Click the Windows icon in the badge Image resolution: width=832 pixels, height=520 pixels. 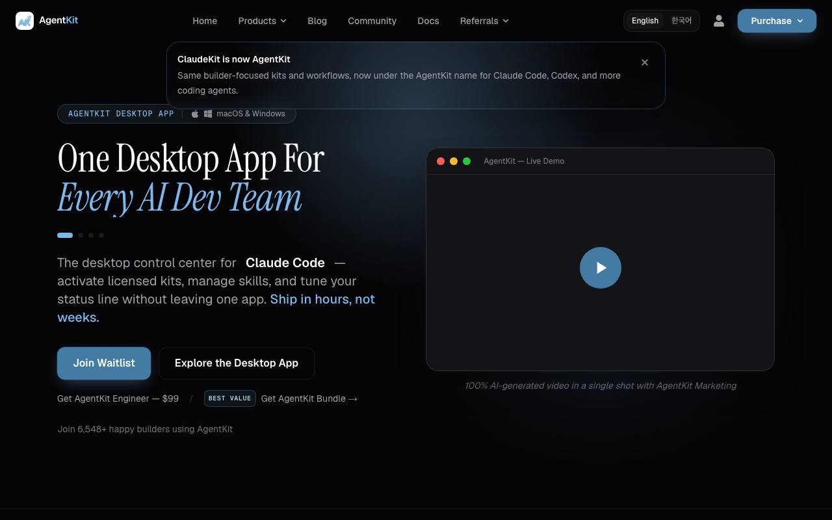pyautogui.click(x=208, y=114)
